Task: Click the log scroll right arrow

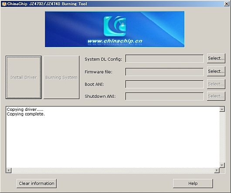Action: click(217, 170)
